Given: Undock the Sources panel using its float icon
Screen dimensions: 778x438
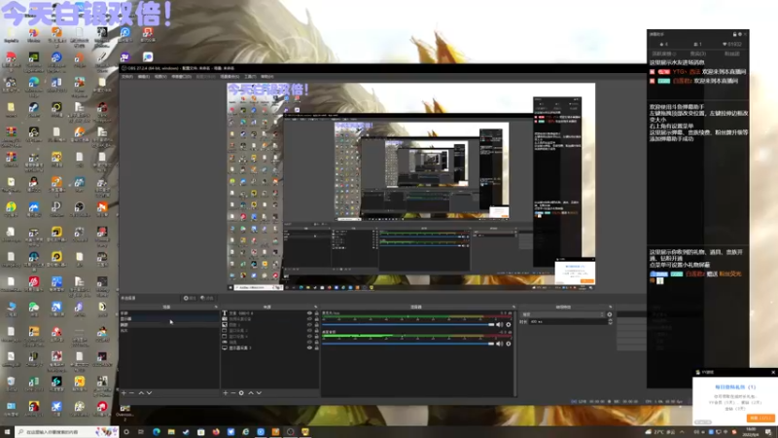Looking at the screenshot, I should click(315, 307).
